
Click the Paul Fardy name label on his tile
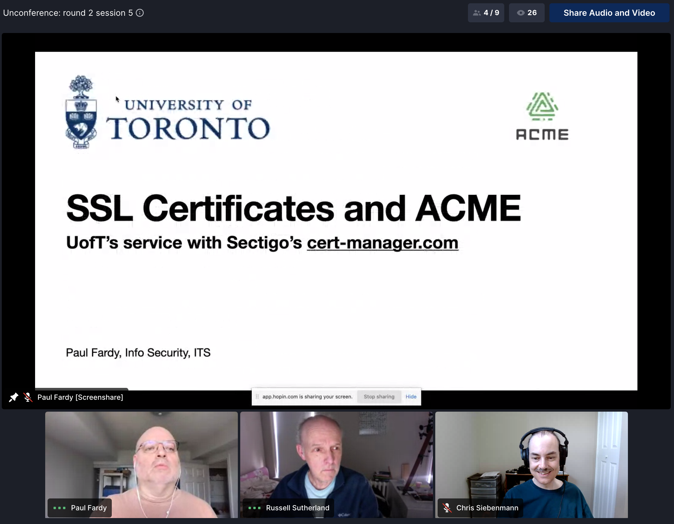pos(89,508)
